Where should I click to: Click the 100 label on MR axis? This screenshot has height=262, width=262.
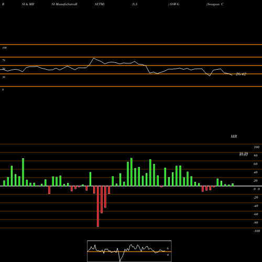pyautogui.click(x=256, y=147)
